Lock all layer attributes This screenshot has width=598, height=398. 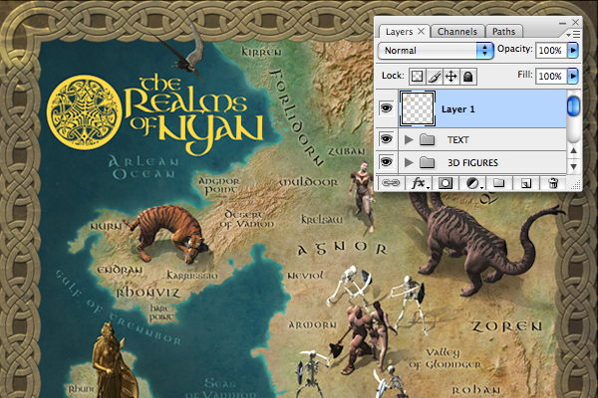(x=468, y=77)
